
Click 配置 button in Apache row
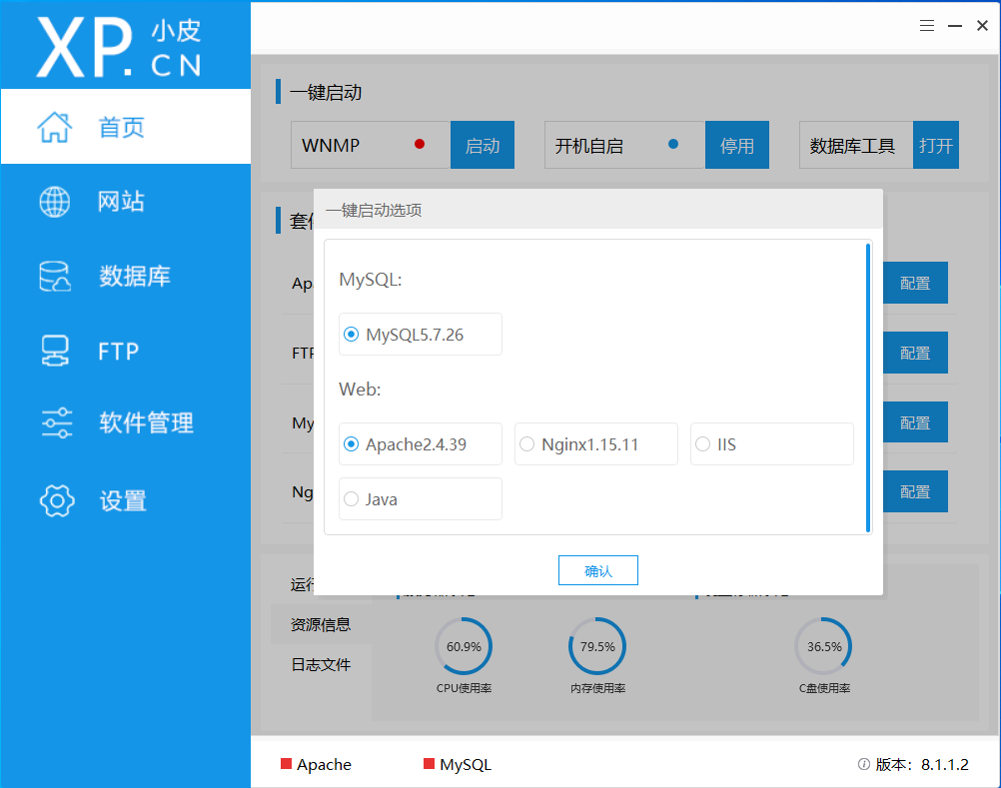click(915, 283)
